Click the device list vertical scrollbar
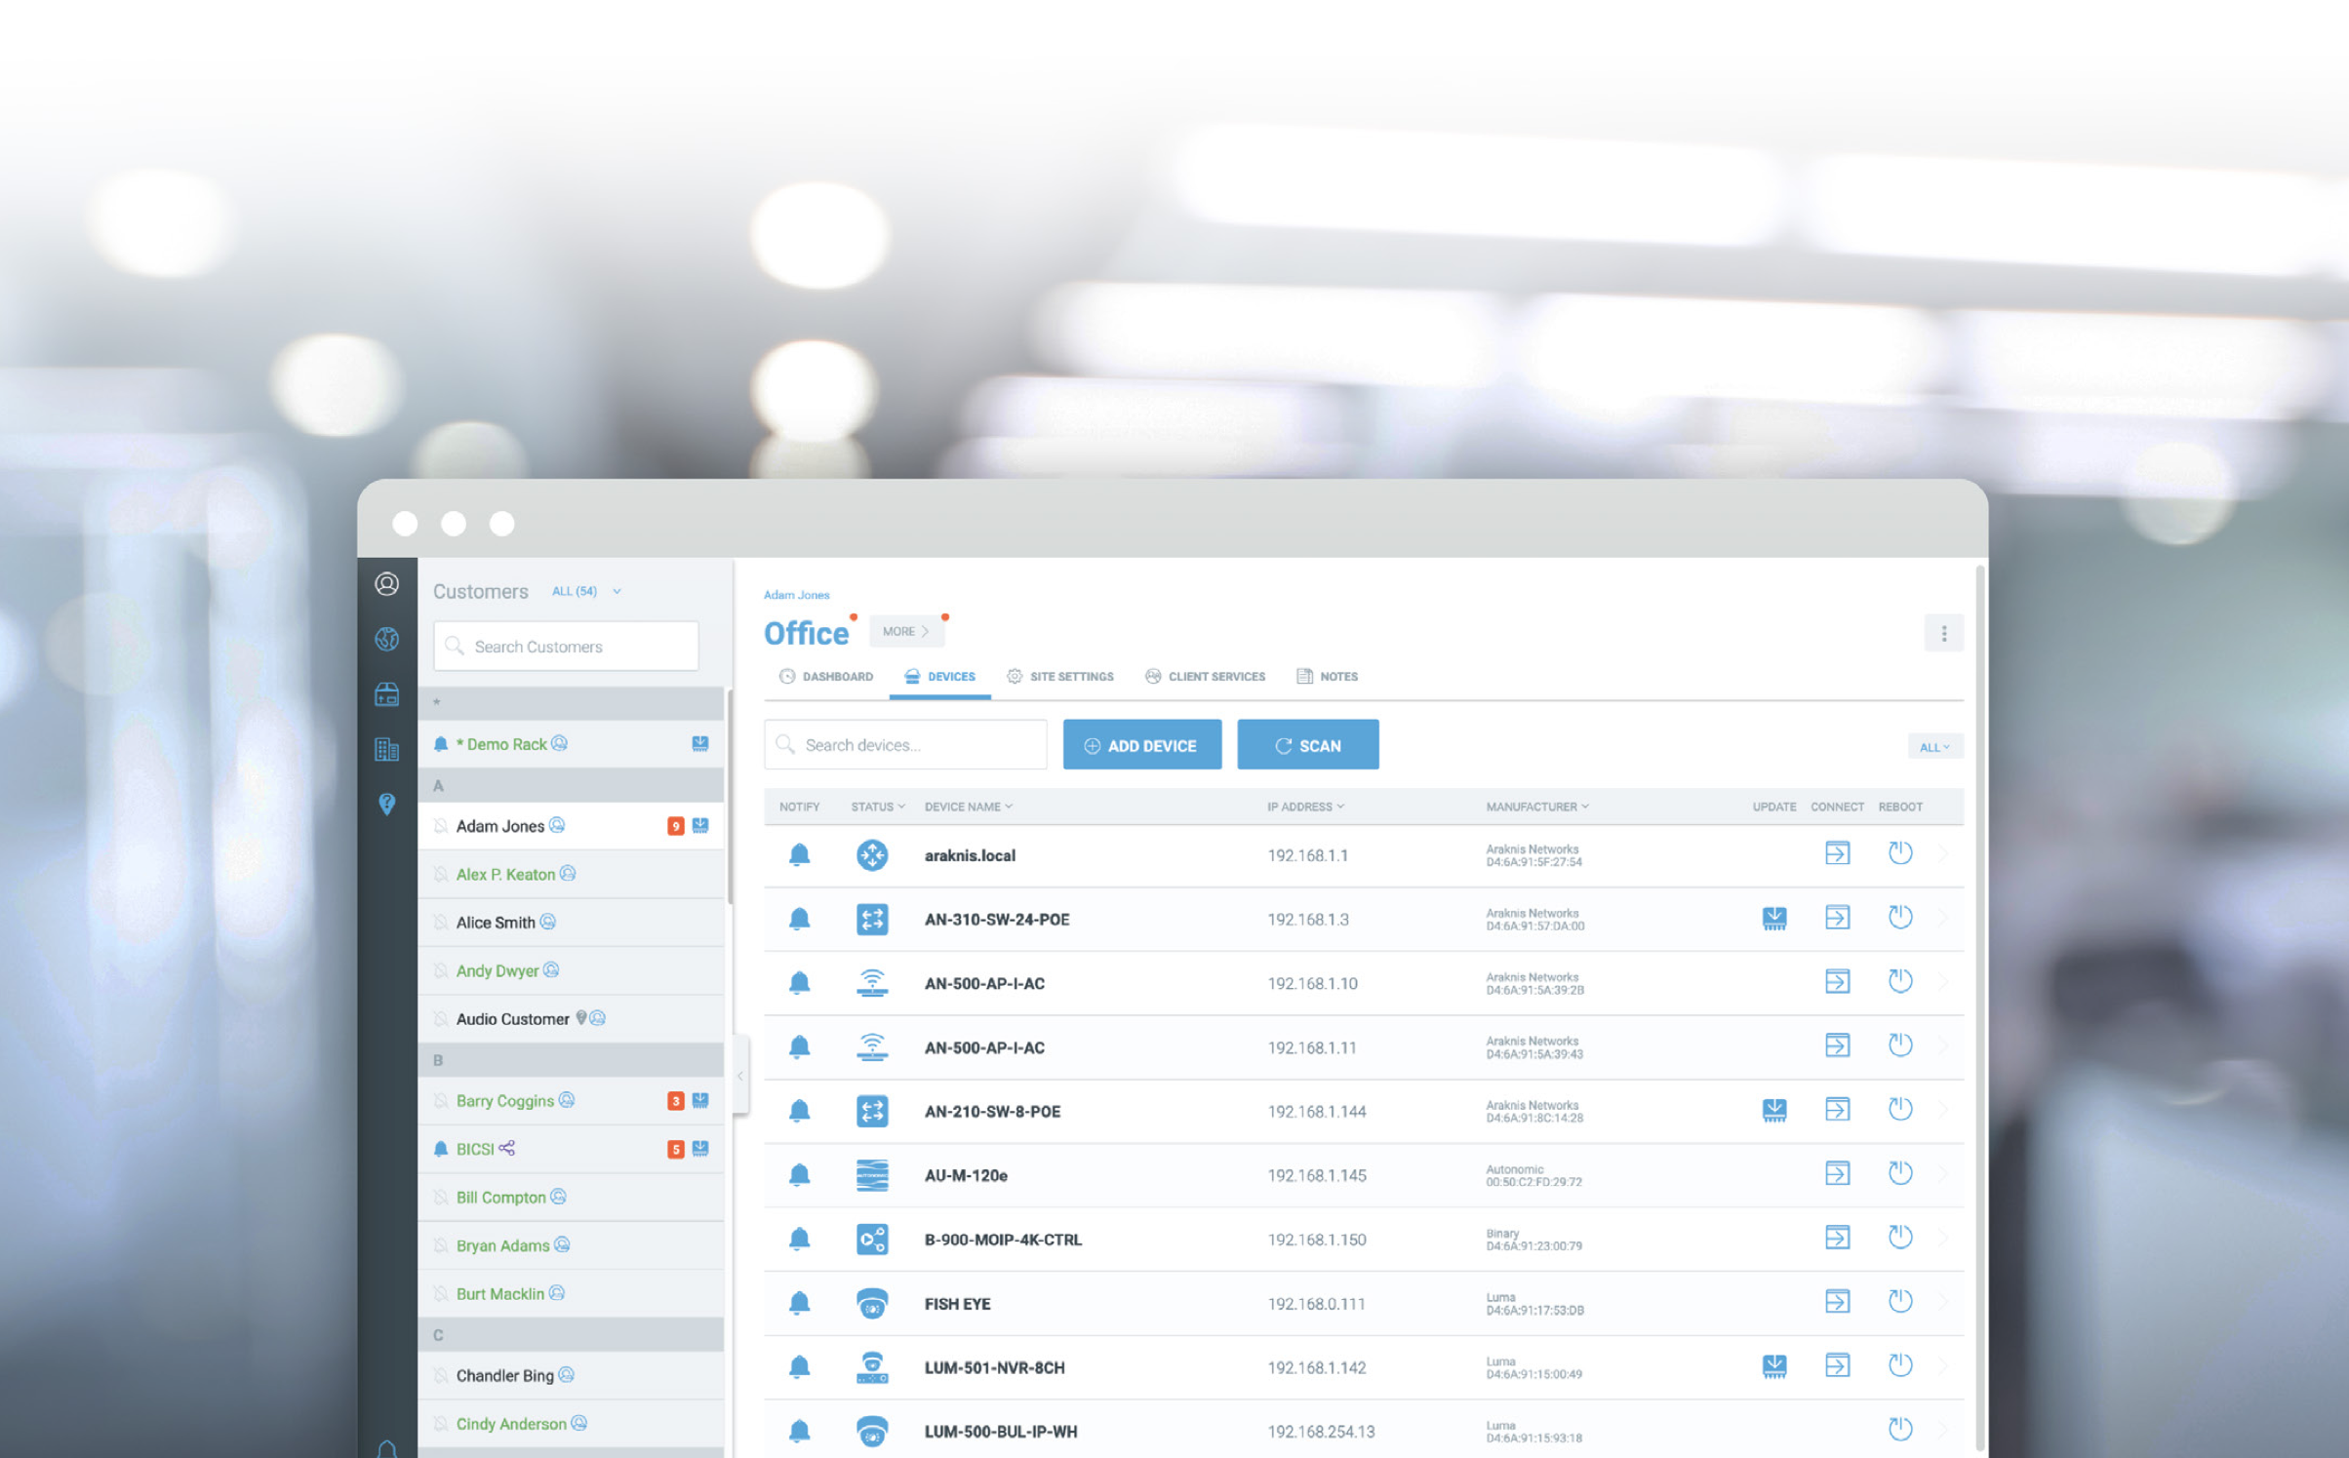Screen dimensions: 2349x1458 click(1979, 1007)
